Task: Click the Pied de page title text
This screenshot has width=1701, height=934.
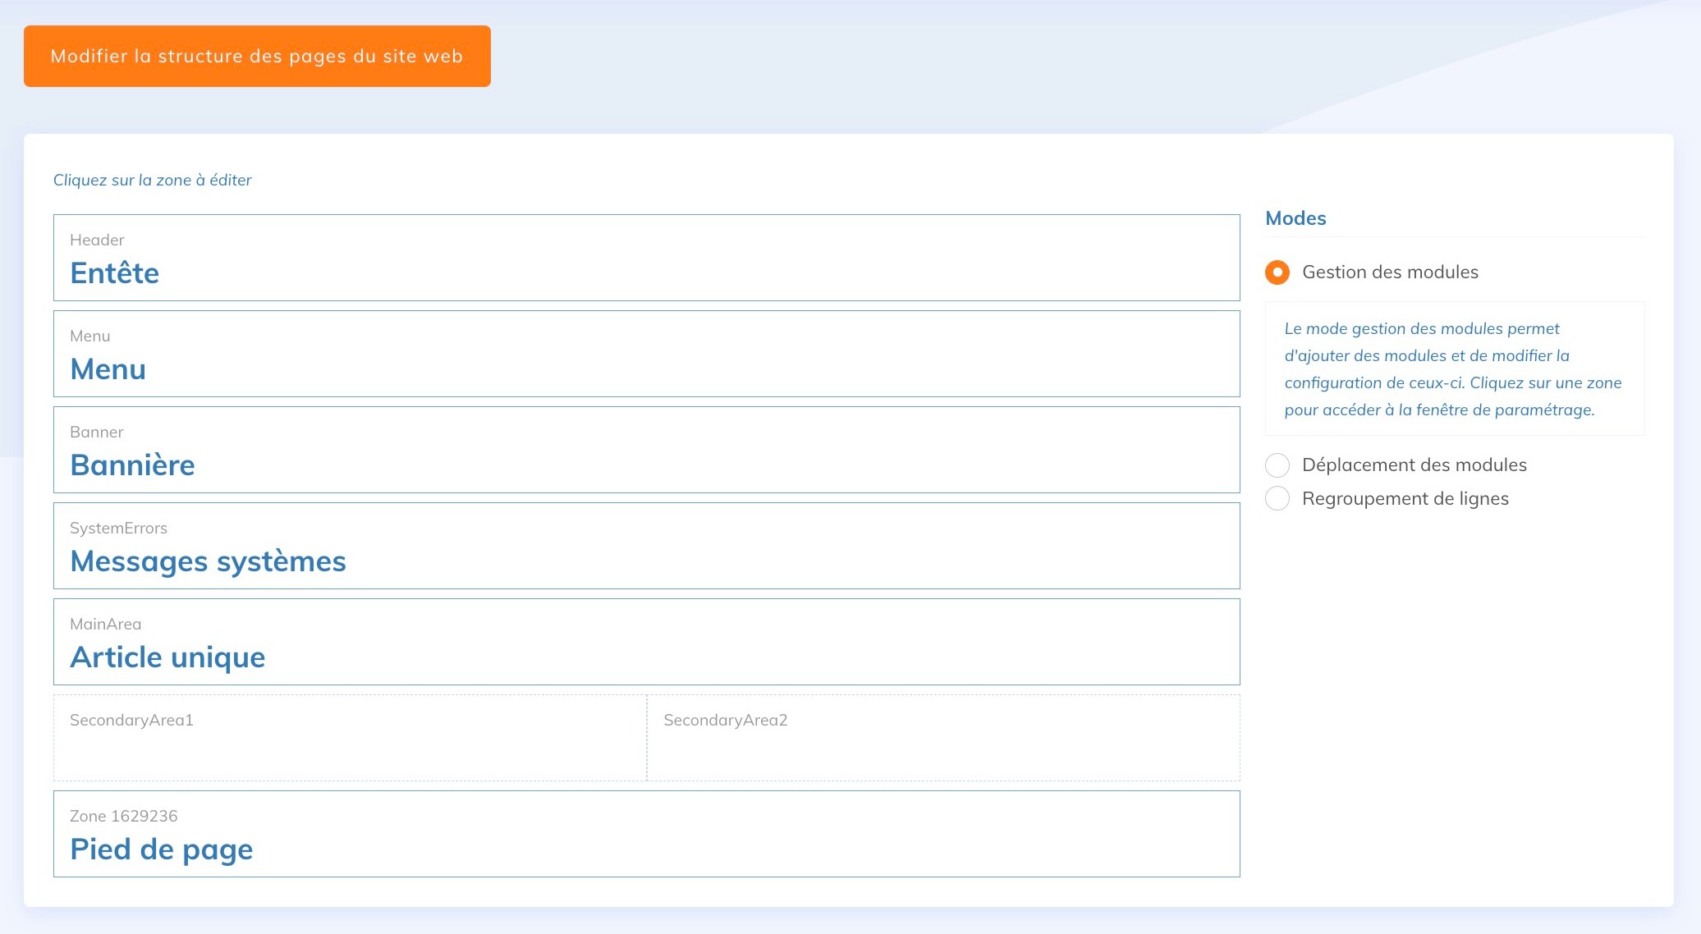Action: point(162,849)
